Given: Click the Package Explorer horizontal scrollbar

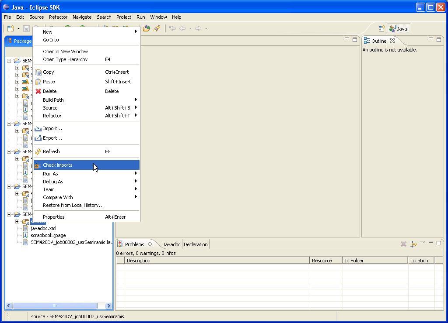Looking at the screenshot, I should pos(55,306).
